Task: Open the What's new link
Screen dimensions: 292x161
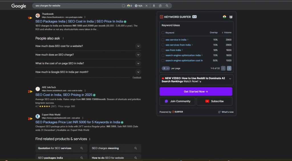Action: (x=226, y=112)
